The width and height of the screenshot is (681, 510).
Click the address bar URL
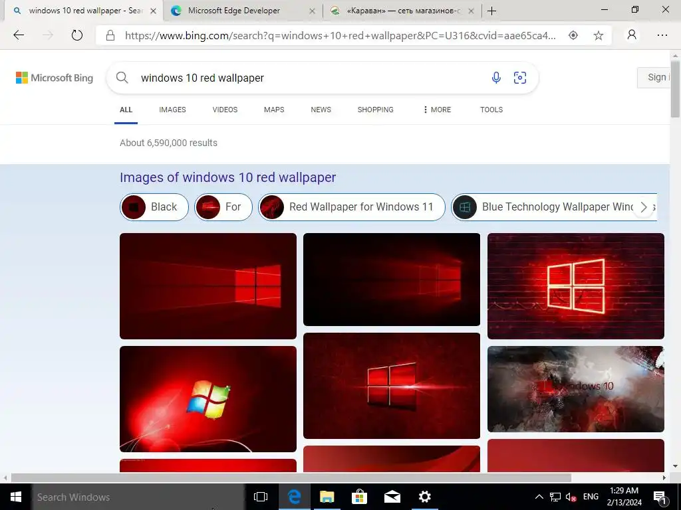[x=340, y=36]
